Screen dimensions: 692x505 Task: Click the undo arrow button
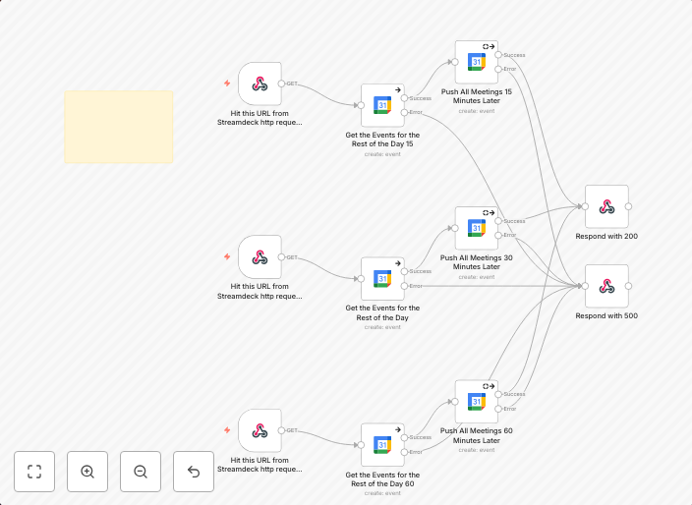194,472
